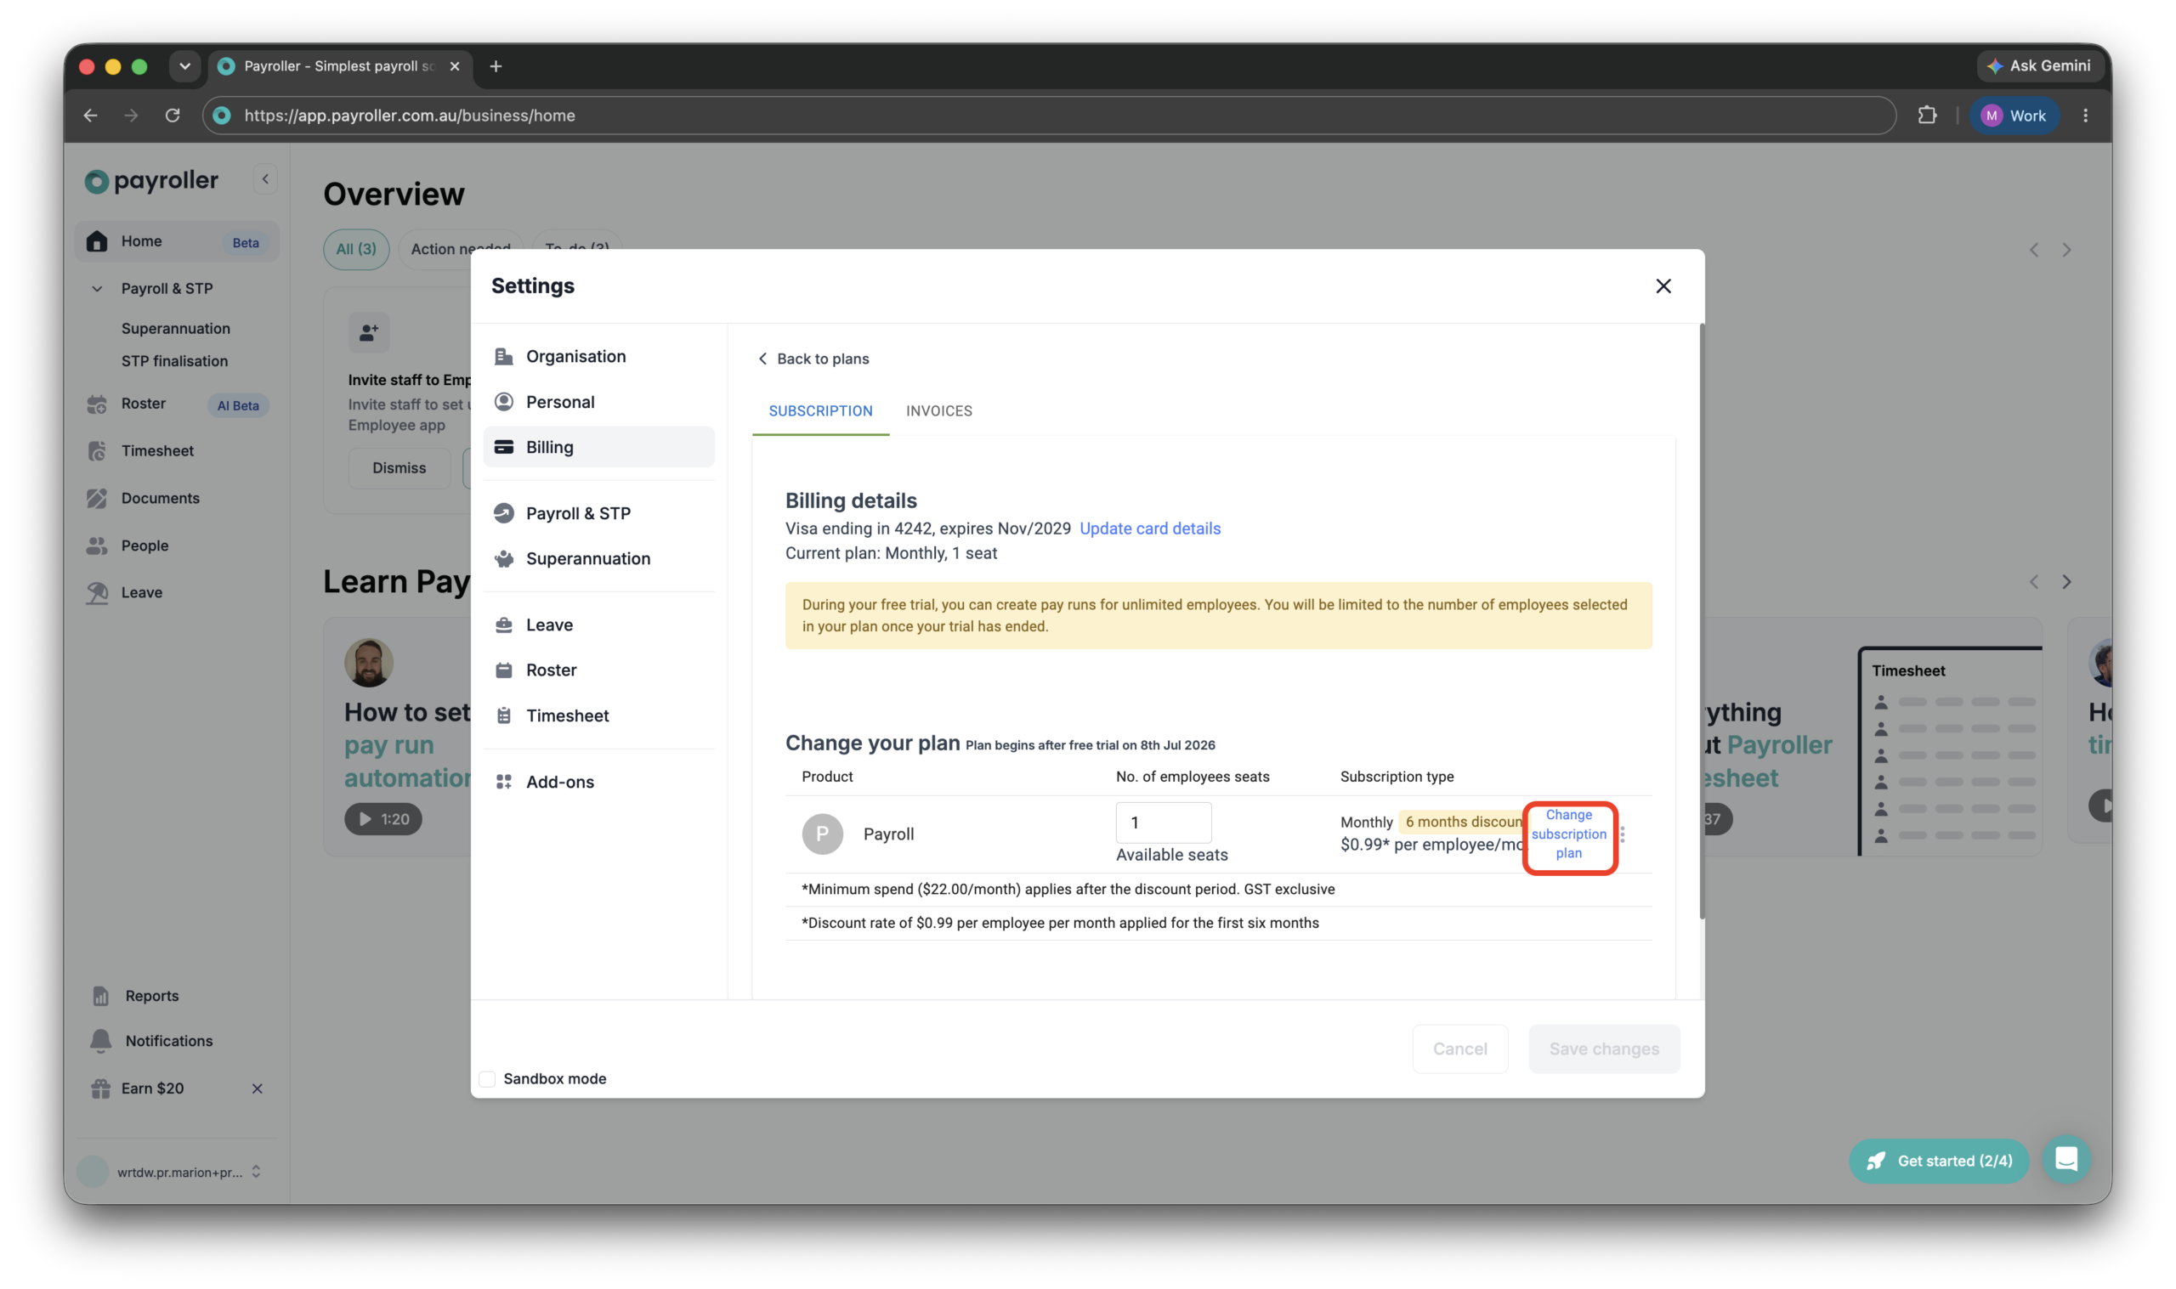
Task: Select Payroll & STP in Settings menu
Action: click(x=598, y=513)
